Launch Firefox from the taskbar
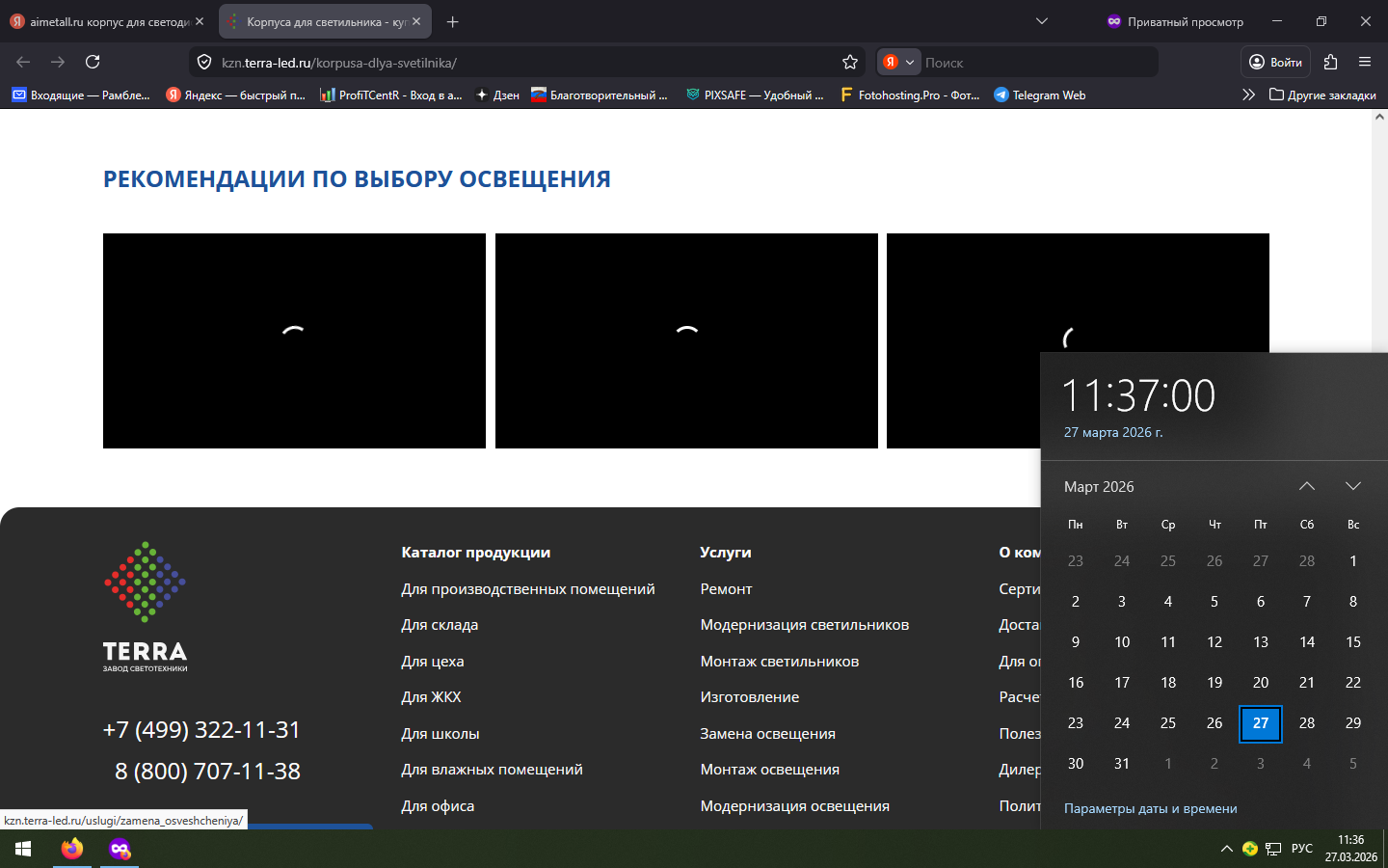The width and height of the screenshot is (1388, 868). 72,849
